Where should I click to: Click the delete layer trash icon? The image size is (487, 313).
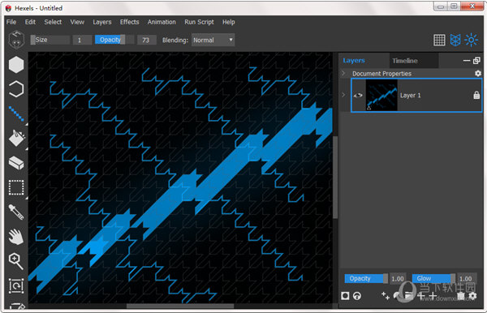[x=461, y=296]
